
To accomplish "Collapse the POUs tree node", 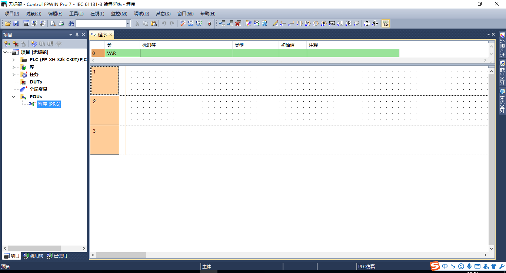I will [14, 97].
